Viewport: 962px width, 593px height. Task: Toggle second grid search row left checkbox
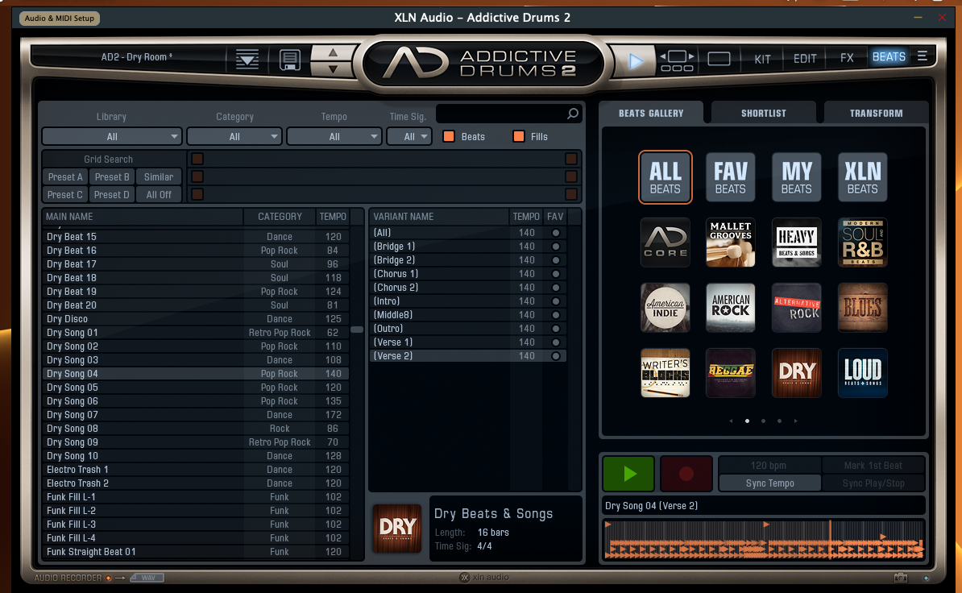pos(197,176)
